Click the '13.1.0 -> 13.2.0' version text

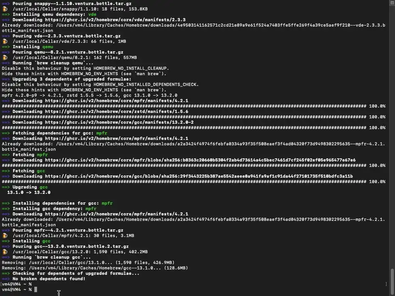click(x=29, y=193)
